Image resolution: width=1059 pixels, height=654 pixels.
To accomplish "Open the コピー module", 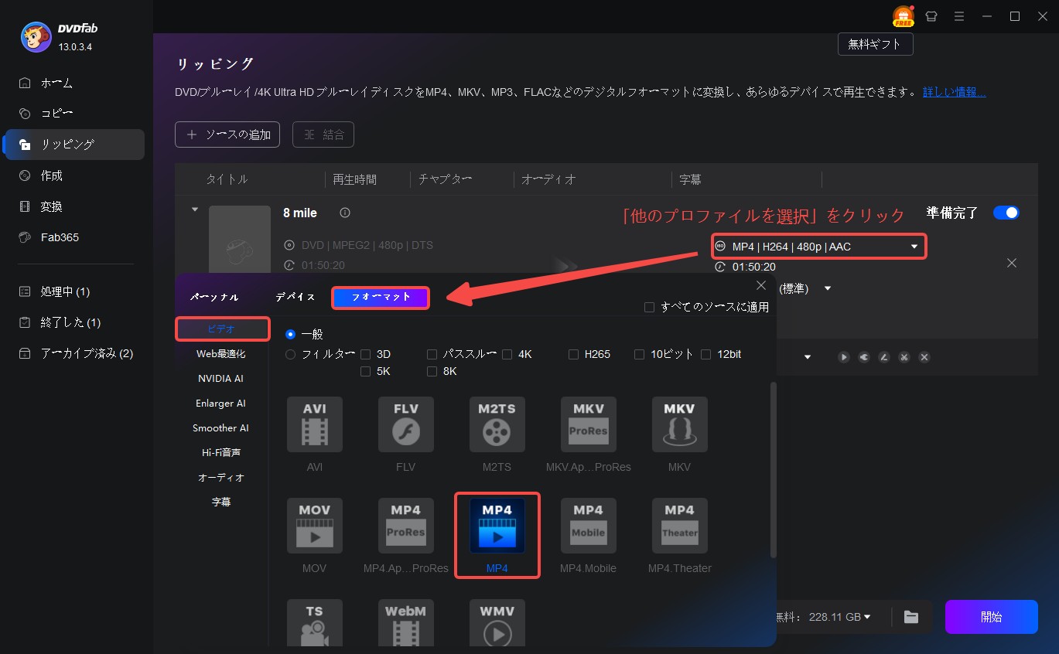I will coord(74,114).
